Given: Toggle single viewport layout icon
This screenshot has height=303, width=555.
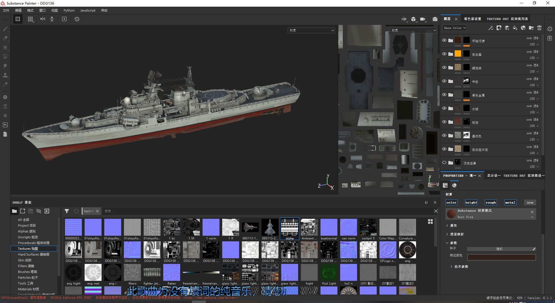Looking at the screenshot, I should (x=18, y=19).
